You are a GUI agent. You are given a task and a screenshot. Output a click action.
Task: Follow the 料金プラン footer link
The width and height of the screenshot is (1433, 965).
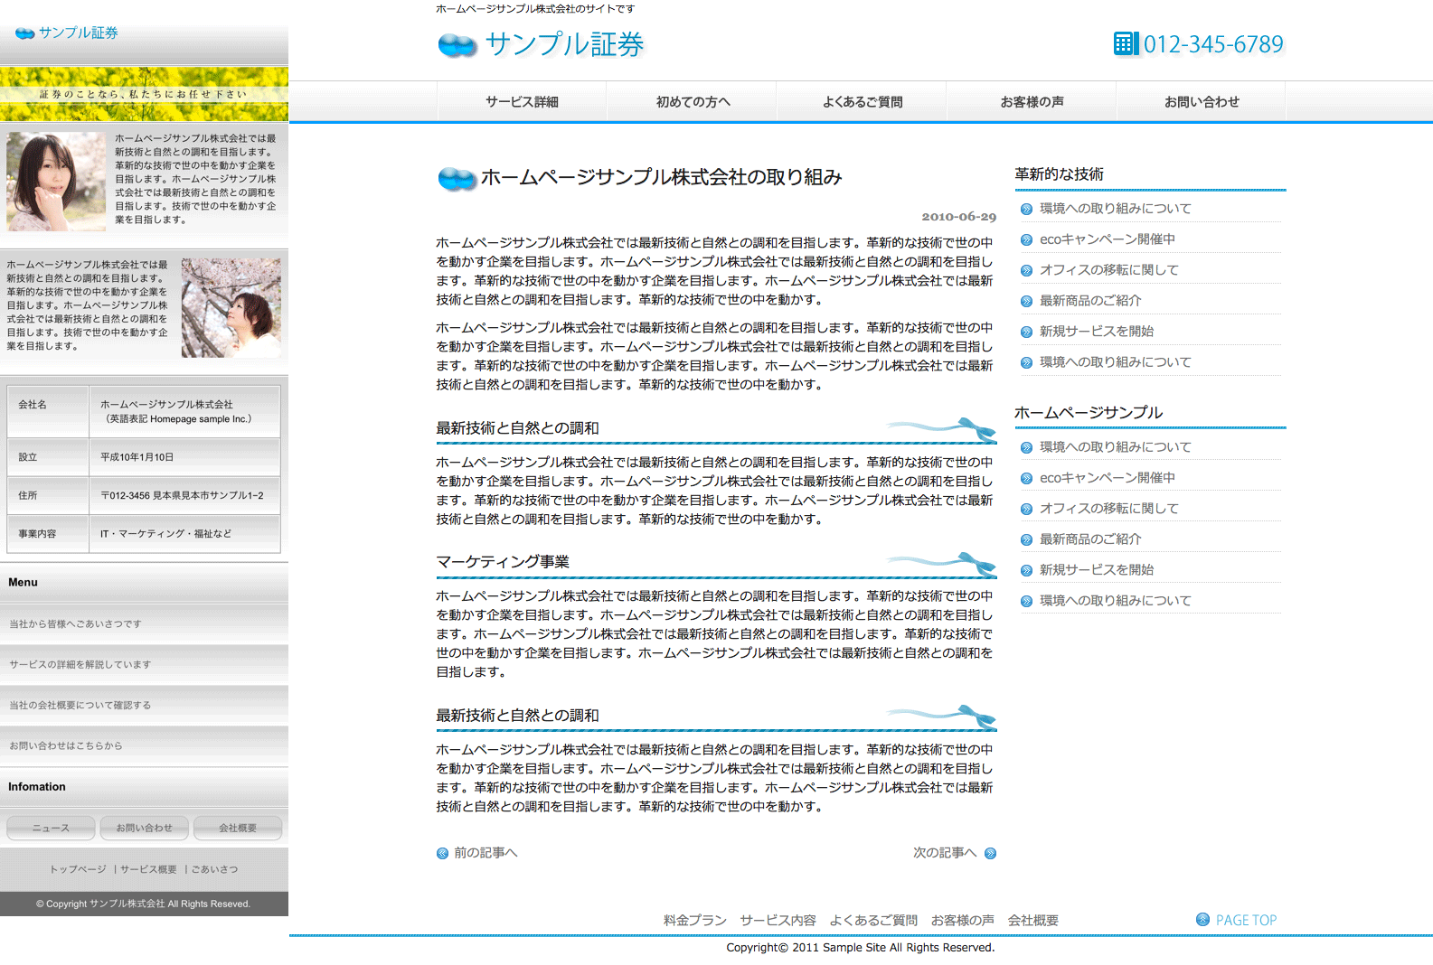pos(694,920)
